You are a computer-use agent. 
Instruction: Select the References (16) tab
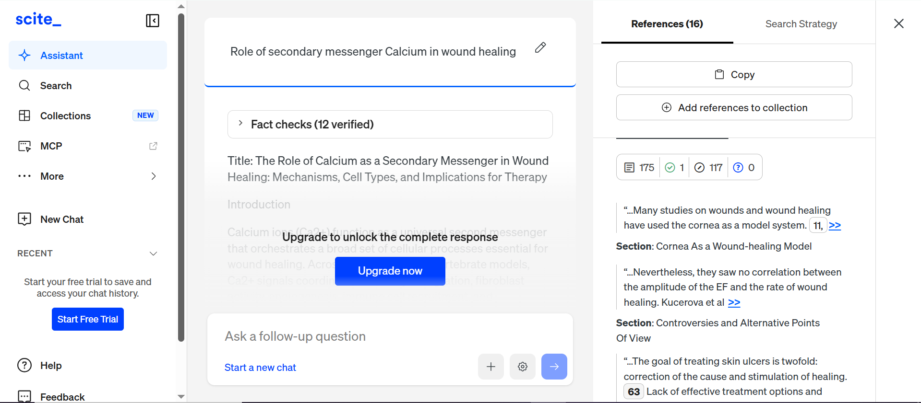[x=667, y=24]
